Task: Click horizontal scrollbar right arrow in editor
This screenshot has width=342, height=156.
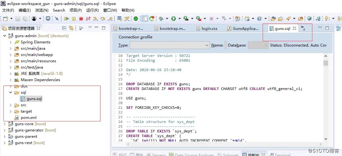Action: point(320,144)
